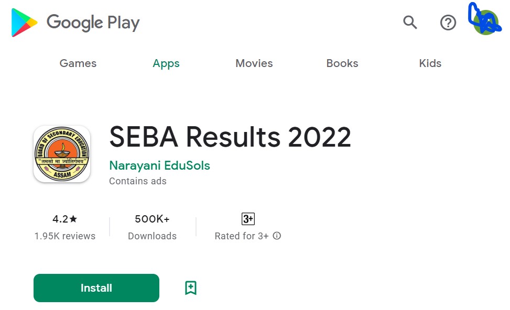Select the Apps tab

coord(166,63)
